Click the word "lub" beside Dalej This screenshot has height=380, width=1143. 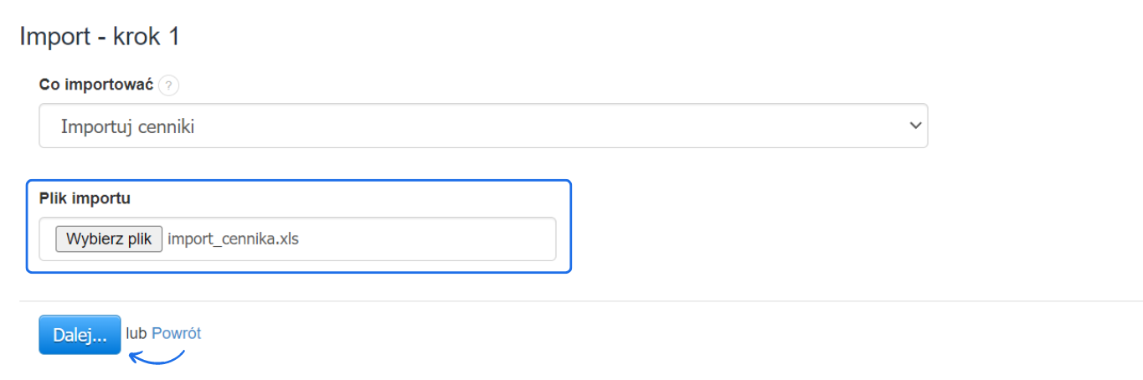pos(136,333)
